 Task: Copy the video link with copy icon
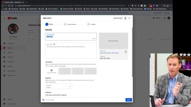[126, 52]
